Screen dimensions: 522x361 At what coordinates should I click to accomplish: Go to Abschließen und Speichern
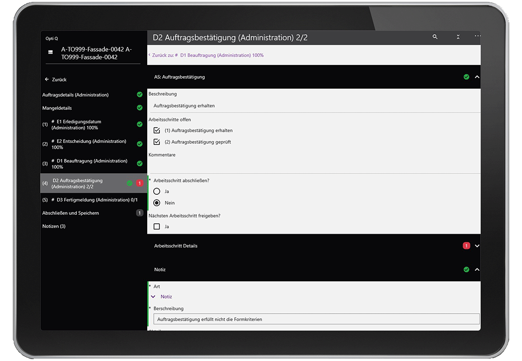(x=71, y=213)
